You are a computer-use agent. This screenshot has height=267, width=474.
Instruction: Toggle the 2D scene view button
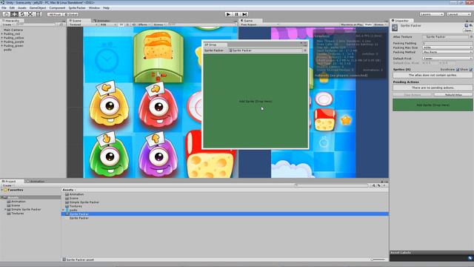(121, 24)
